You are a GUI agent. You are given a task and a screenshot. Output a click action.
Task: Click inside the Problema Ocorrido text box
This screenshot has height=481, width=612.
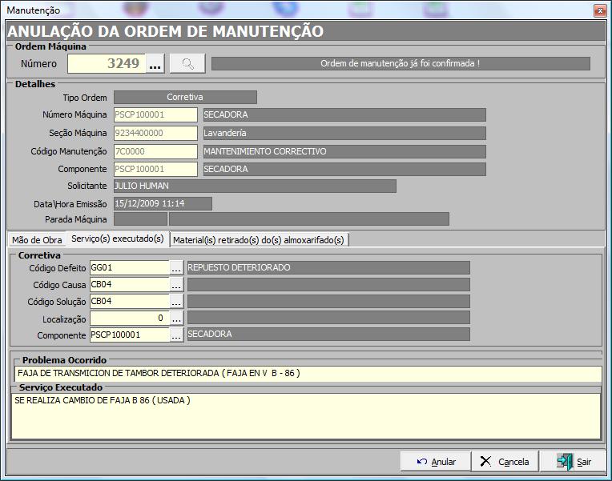click(306, 373)
